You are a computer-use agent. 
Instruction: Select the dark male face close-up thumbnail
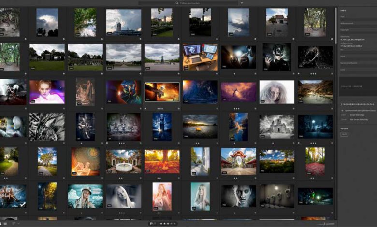coord(238,196)
